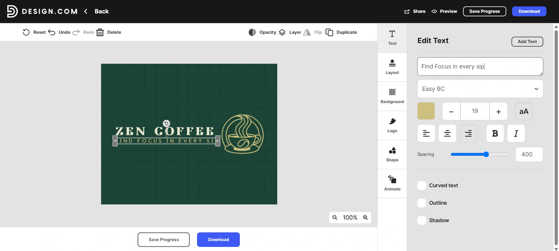Viewport: 559px width, 251px height.
Task: Click the text input with 'Find Focus in every sip'
Action: point(480,66)
